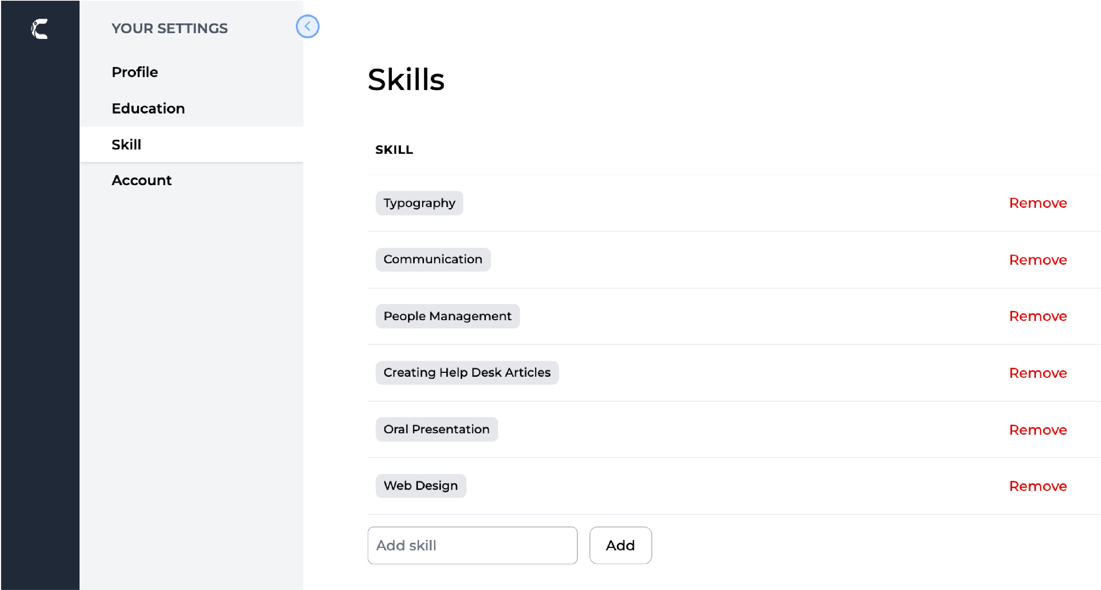Image resolution: width=1101 pixels, height=590 pixels.
Task: Collapse the settings sidebar using the chevron
Action: coord(307,27)
